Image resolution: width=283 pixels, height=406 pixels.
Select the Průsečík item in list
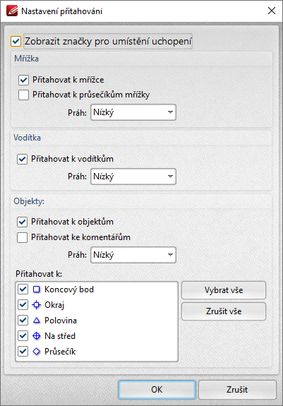pyautogui.click(x=60, y=352)
